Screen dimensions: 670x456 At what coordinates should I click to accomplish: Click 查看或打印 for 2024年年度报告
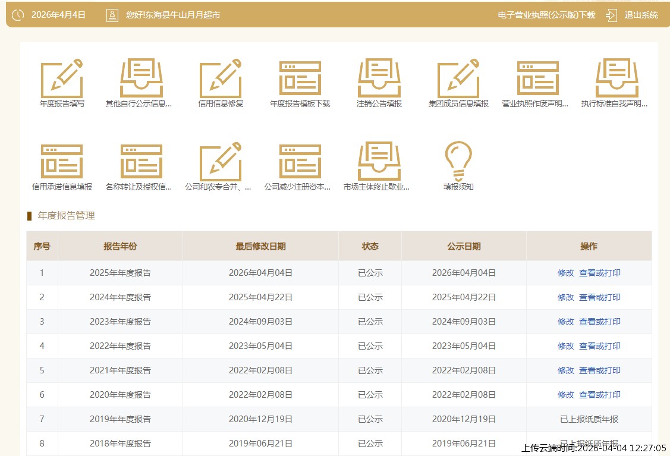point(599,297)
